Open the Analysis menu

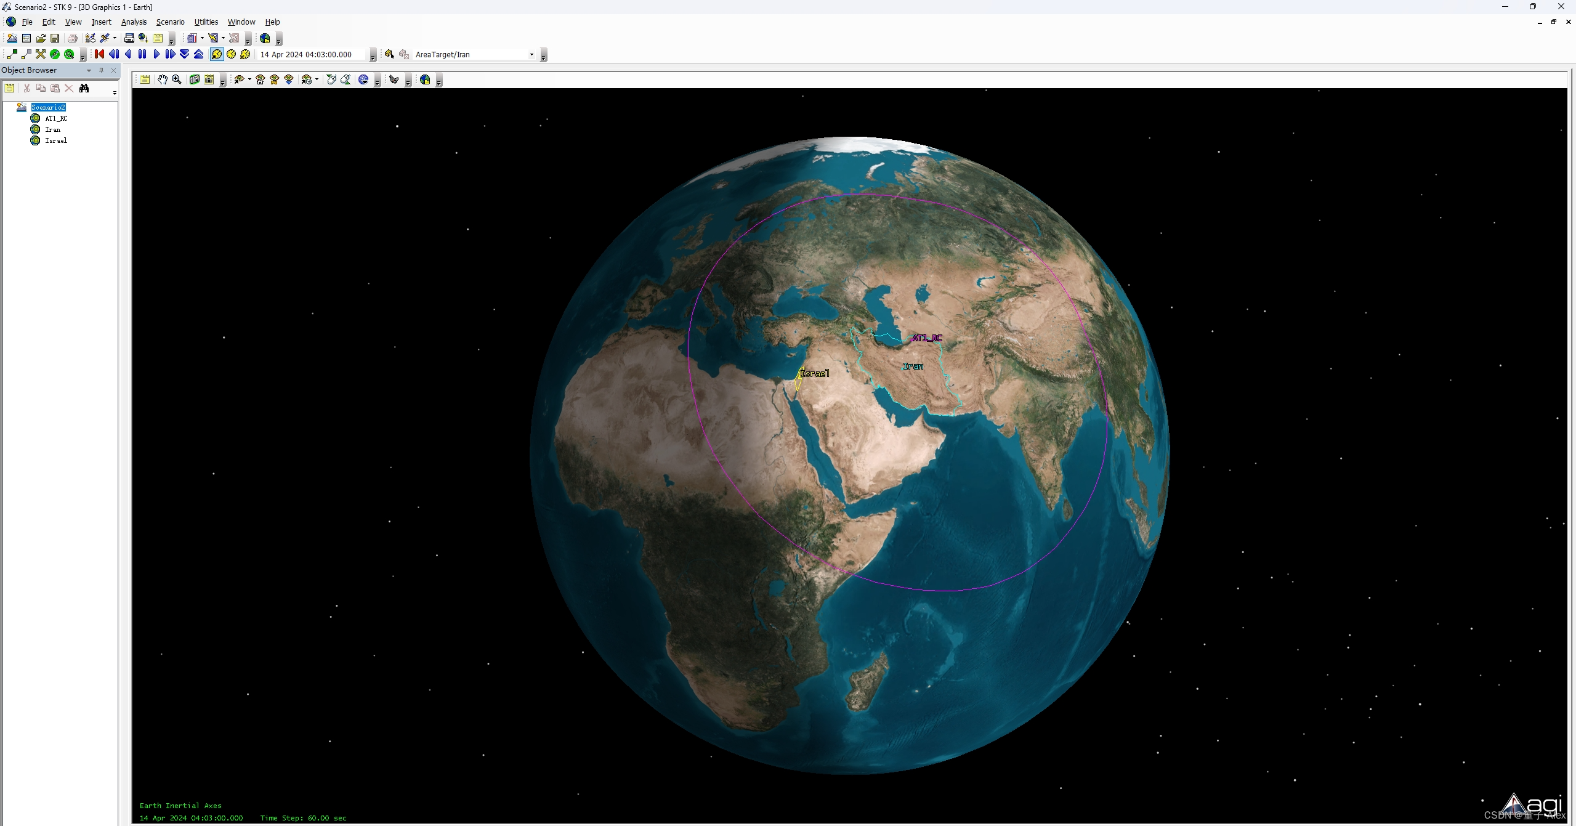(134, 22)
